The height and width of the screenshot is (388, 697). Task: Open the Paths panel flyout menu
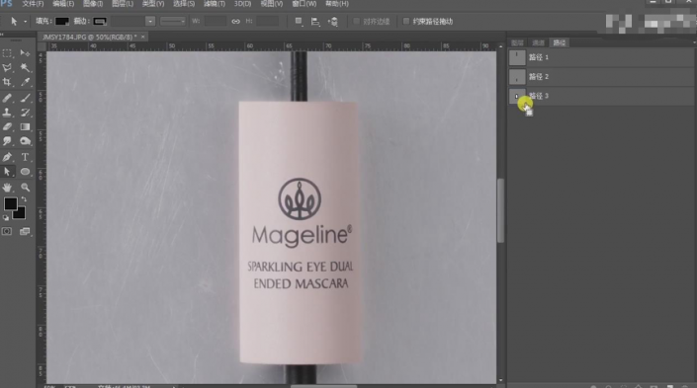point(694,42)
